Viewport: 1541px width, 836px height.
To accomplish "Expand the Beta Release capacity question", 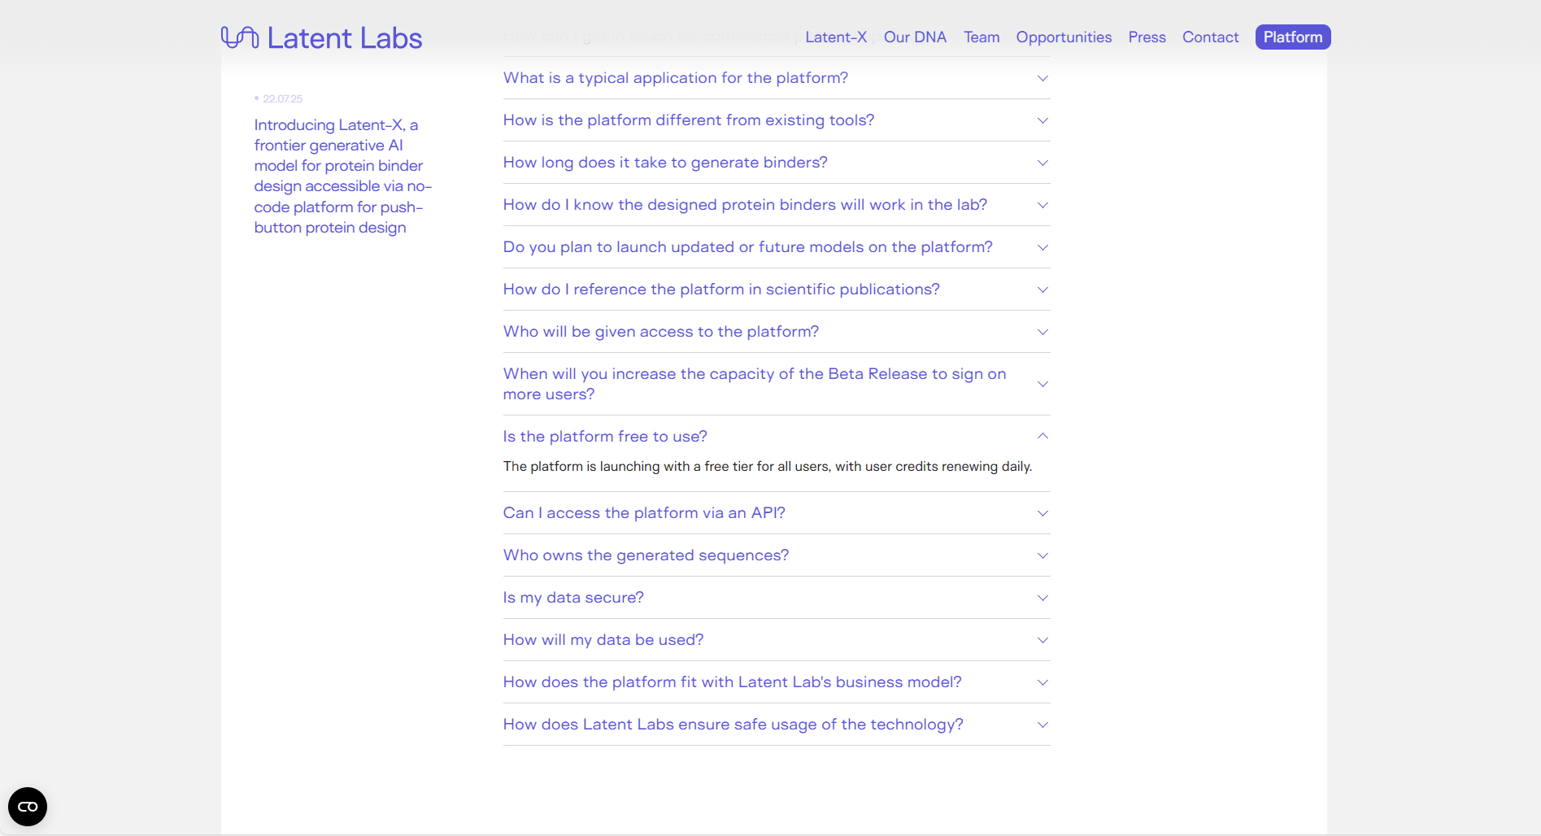I will (x=754, y=384).
